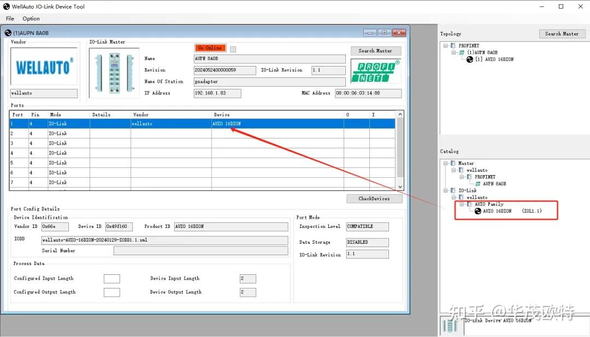Image resolution: width=590 pixels, height=337 pixels.
Task: Select port 2 row in the Ports table
Action: click(x=203, y=134)
